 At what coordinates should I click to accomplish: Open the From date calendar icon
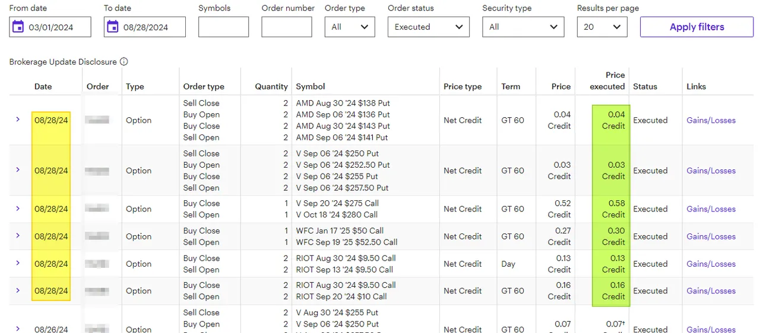pyautogui.click(x=18, y=27)
